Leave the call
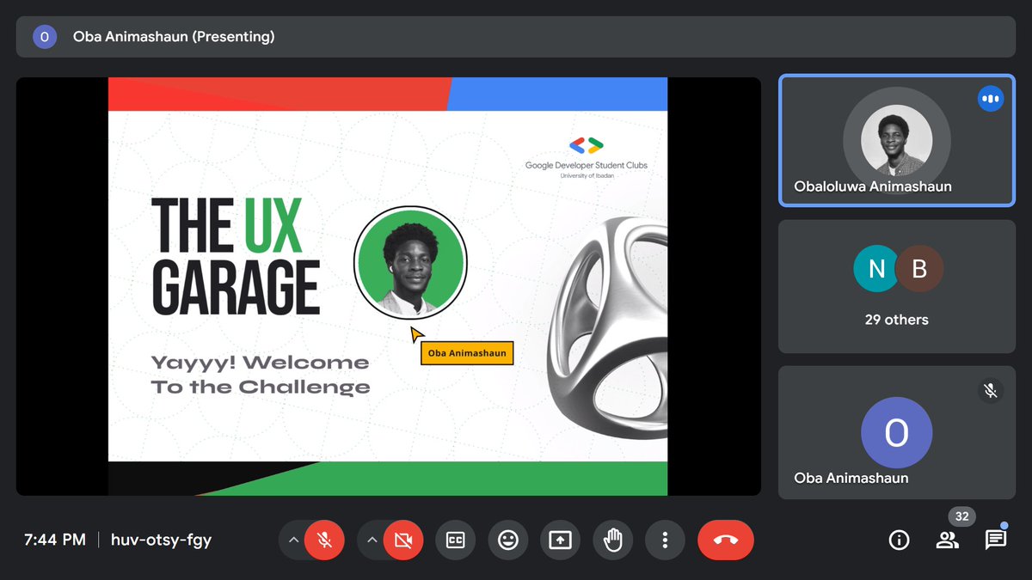This screenshot has height=580, width=1032. [x=725, y=540]
